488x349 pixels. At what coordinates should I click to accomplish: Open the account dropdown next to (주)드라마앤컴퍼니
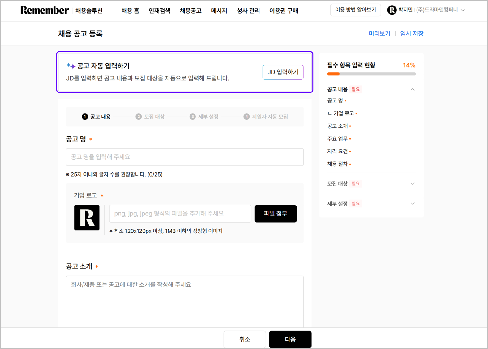click(463, 10)
